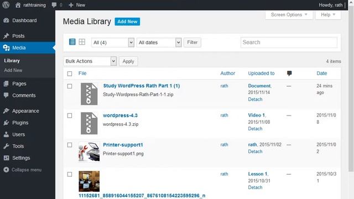Expand the Screen Options panel

289,15
